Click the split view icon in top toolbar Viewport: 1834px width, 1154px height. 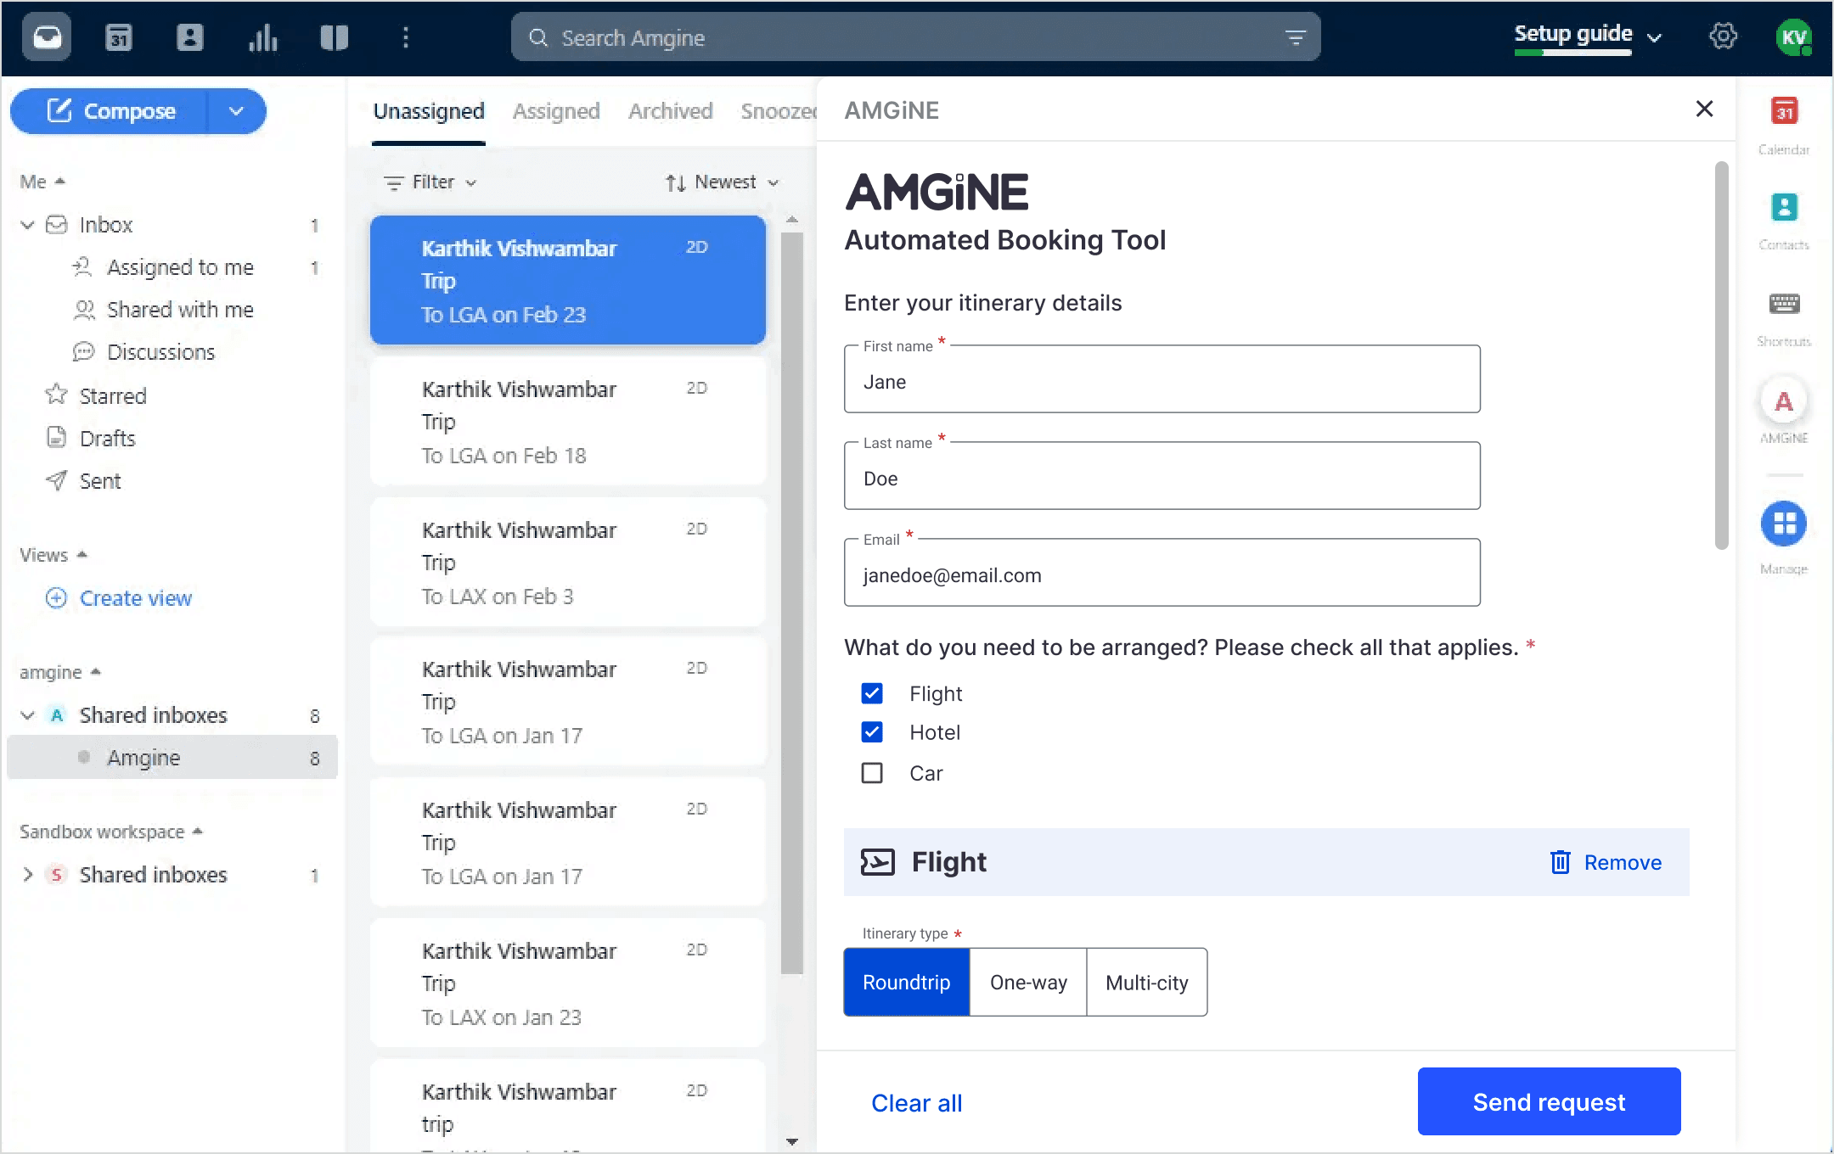pos(334,36)
